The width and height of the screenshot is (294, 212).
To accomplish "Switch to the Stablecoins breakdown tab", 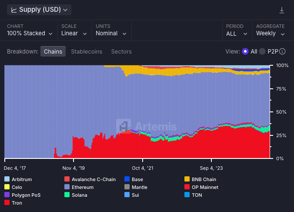I will (x=87, y=52).
